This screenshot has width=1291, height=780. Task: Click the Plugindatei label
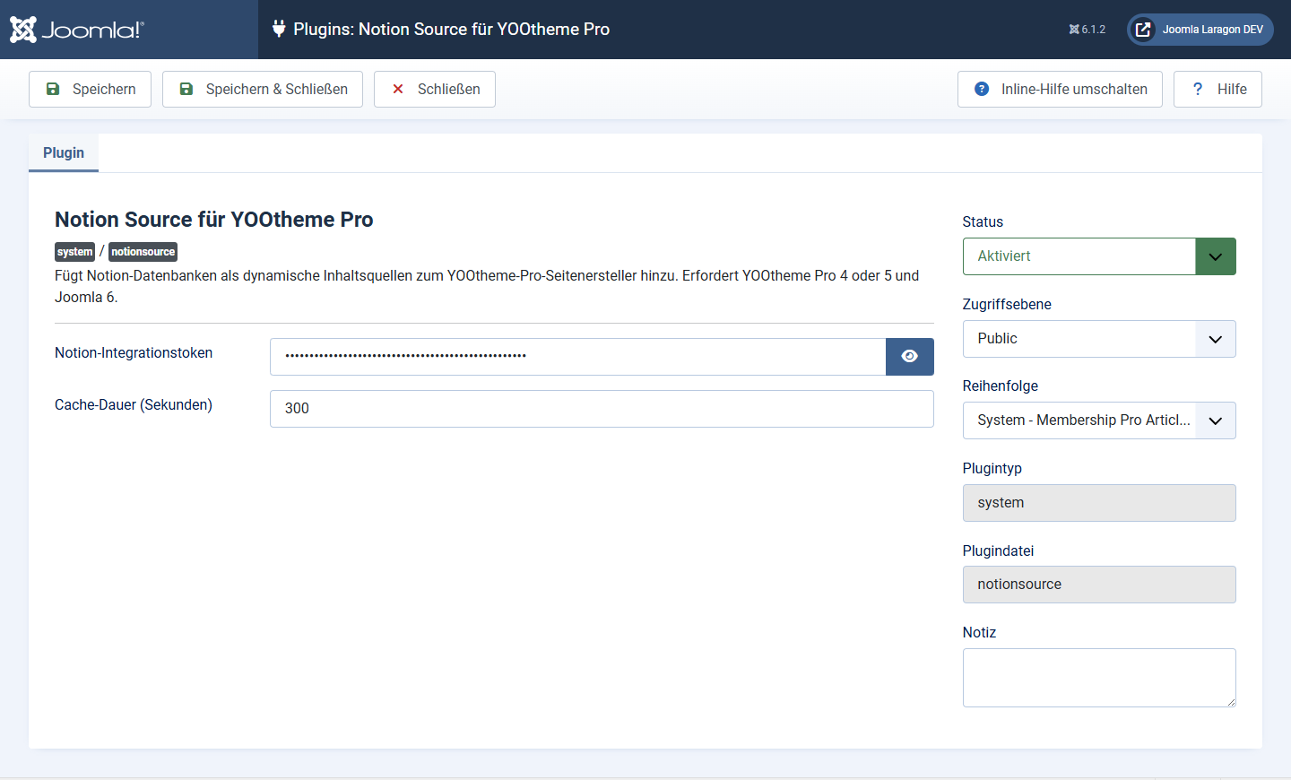999,551
